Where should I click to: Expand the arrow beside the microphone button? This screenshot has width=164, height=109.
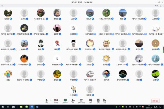(x=51, y=100)
